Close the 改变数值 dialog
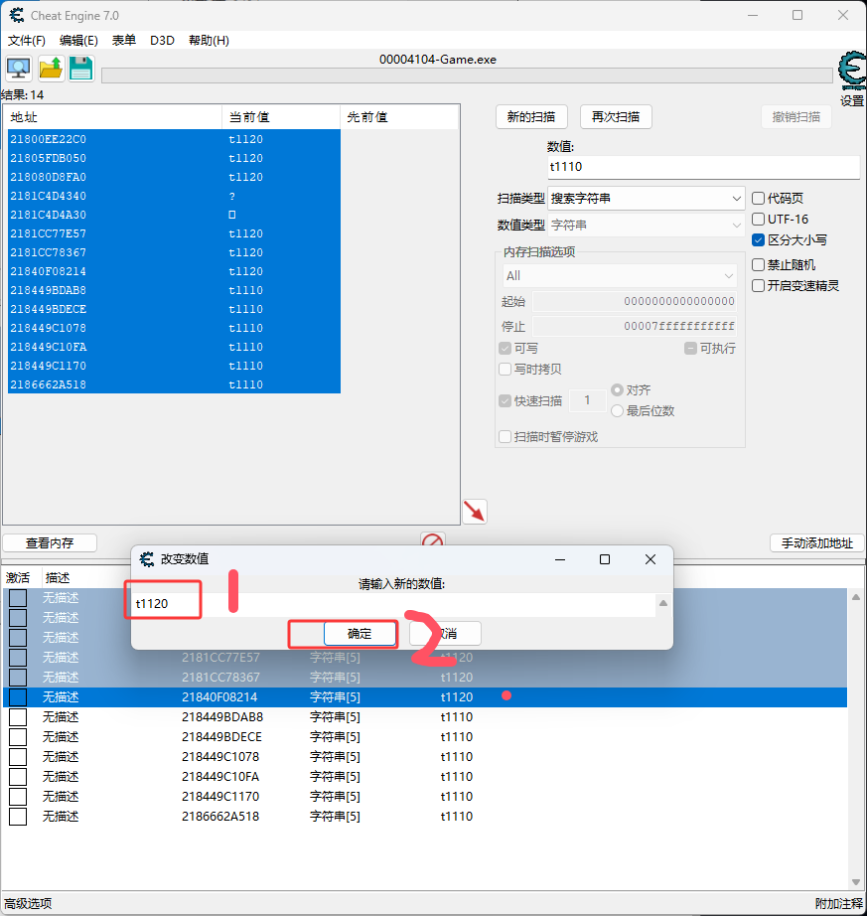The height and width of the screenshot is (916, 867). [x=650, y=559]
